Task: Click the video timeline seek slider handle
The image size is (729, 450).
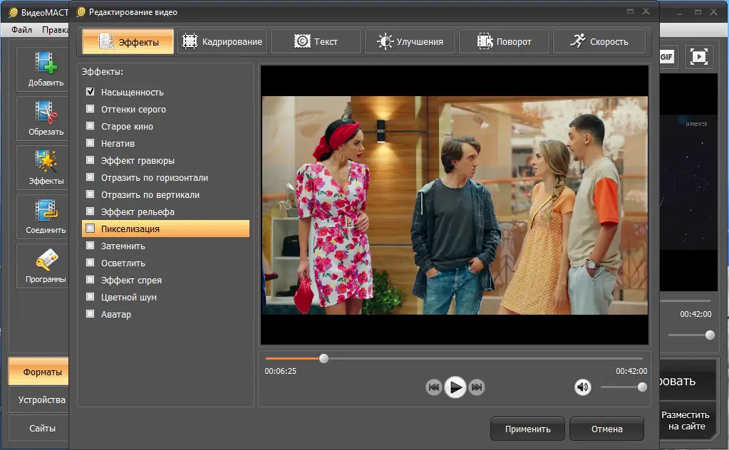Action: tap(324, 358)
